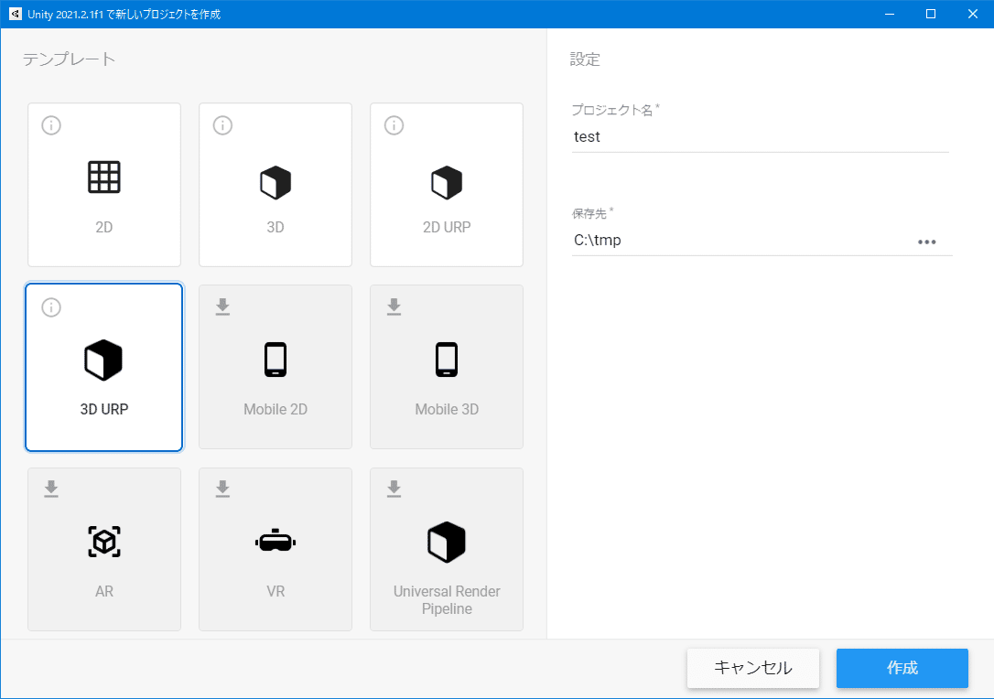Click the info icon on 2D template
Screen dimensions: 994x699
[x=51, y=125]
